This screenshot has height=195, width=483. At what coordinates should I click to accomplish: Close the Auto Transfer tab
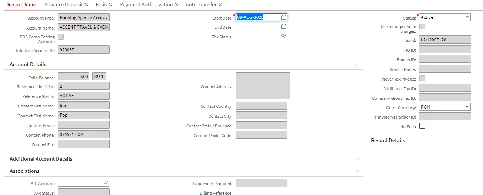coord(220,5)
